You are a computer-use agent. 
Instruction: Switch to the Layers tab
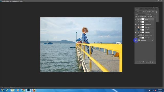coord(137,9)
